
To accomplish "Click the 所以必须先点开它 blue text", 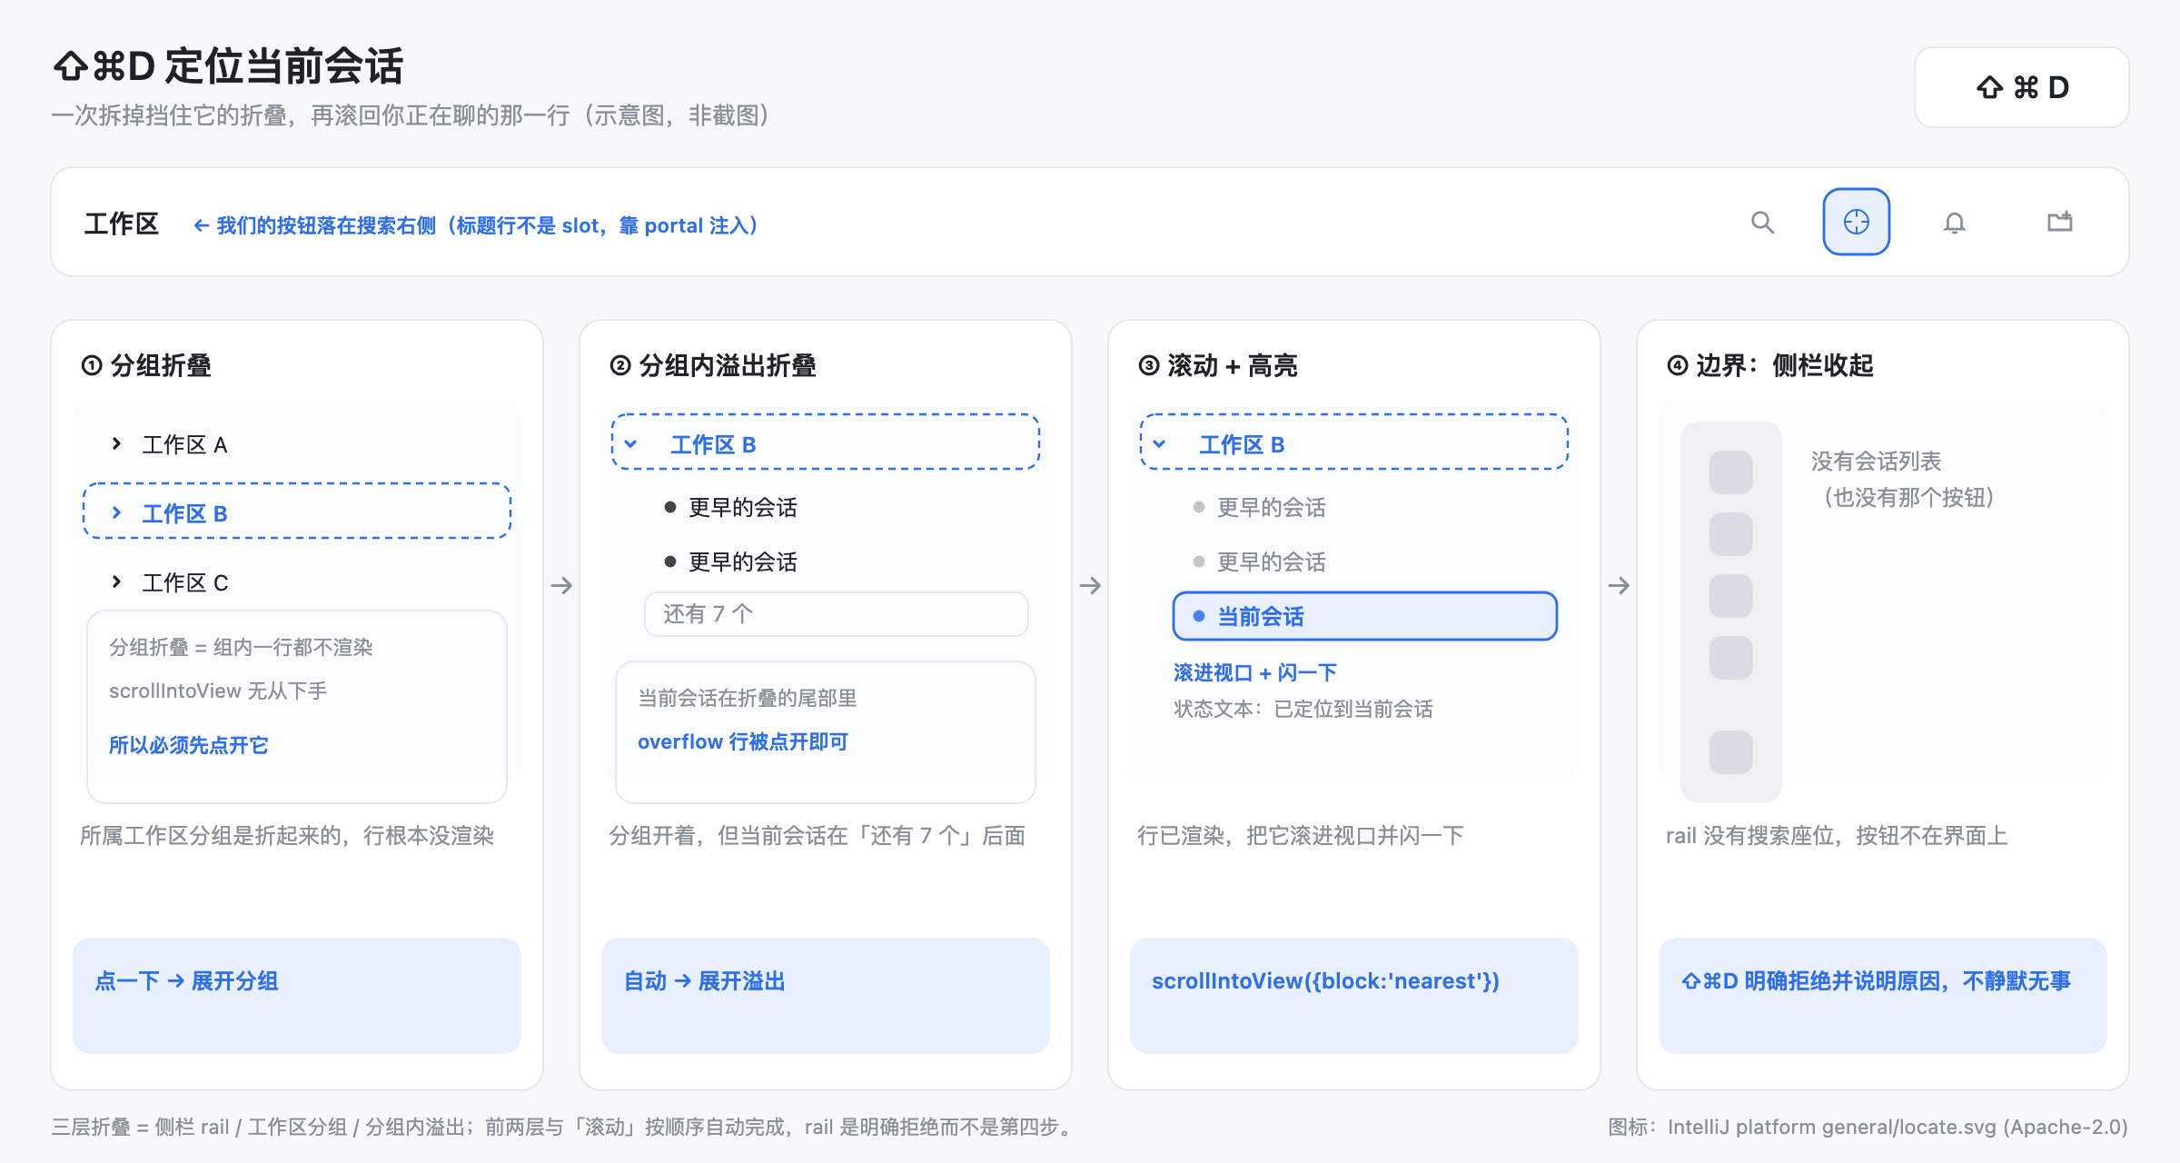I will click(x=189, y=745).
